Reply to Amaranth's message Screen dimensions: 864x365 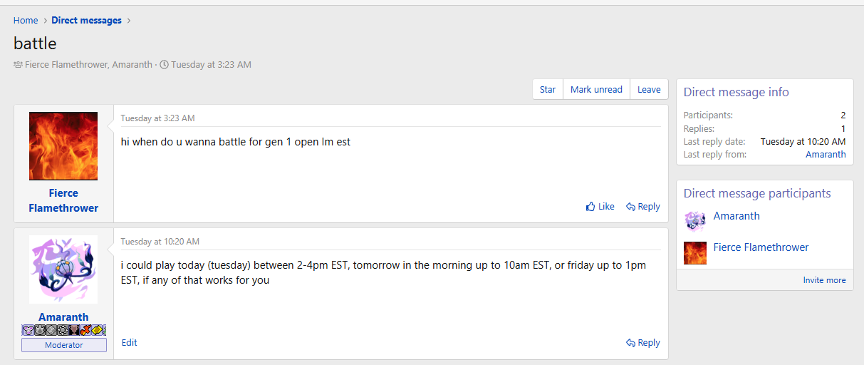pos(643,343)
